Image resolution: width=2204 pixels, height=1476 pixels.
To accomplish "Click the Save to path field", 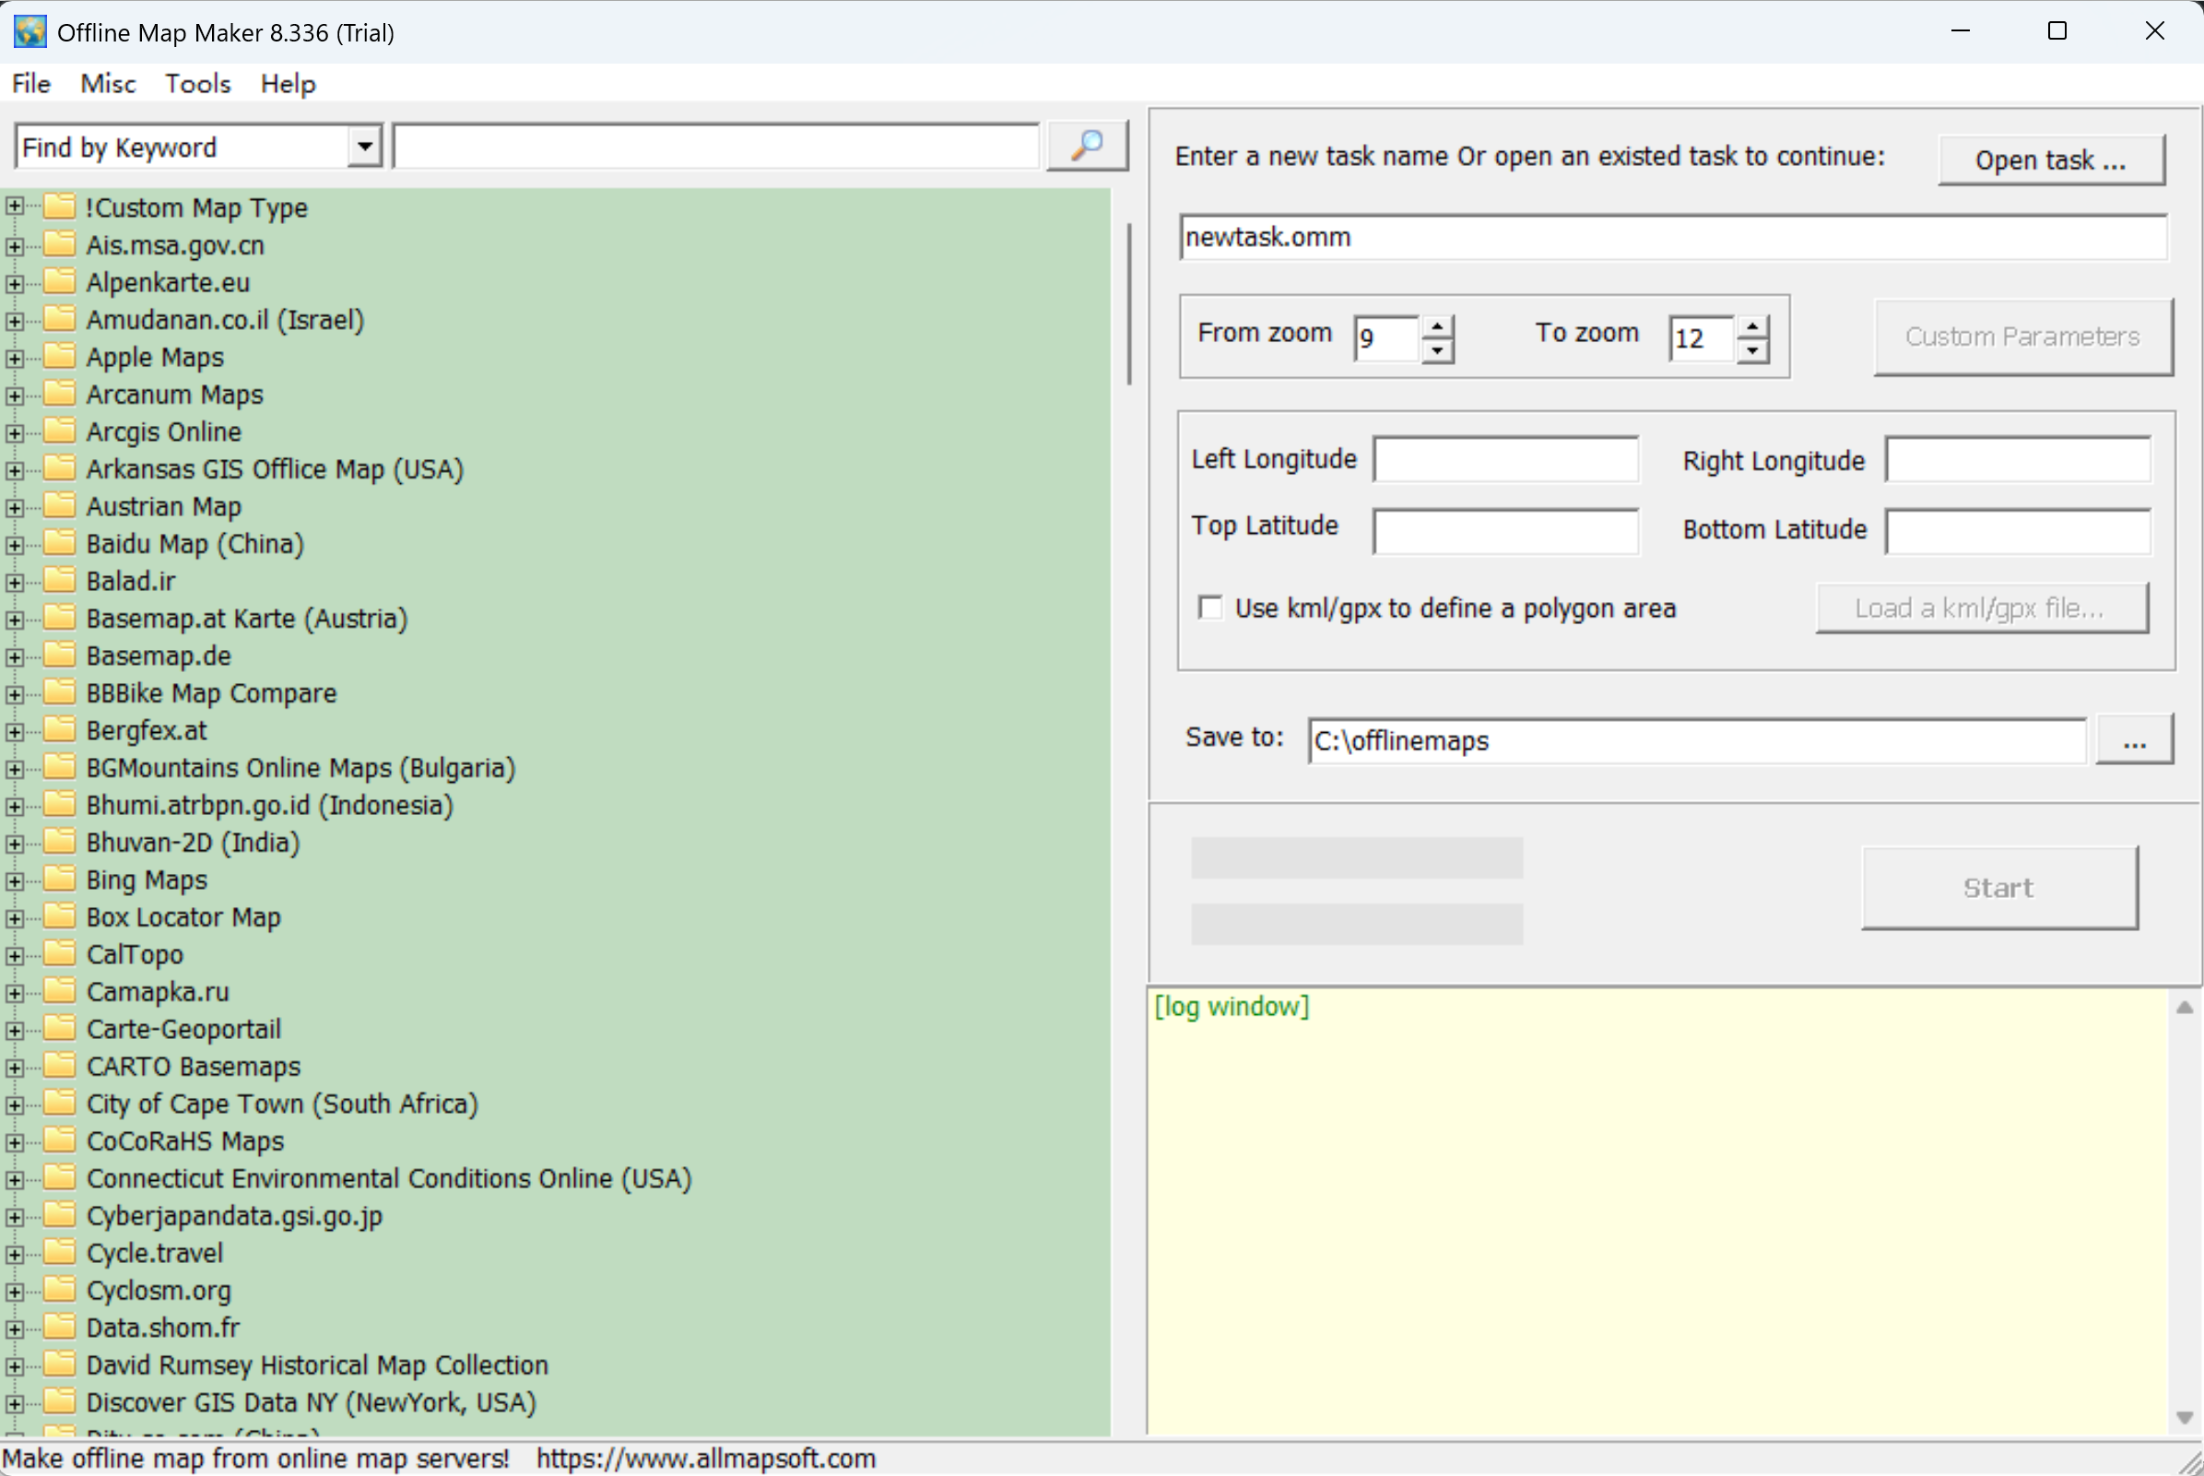I will click(1698, 741).
